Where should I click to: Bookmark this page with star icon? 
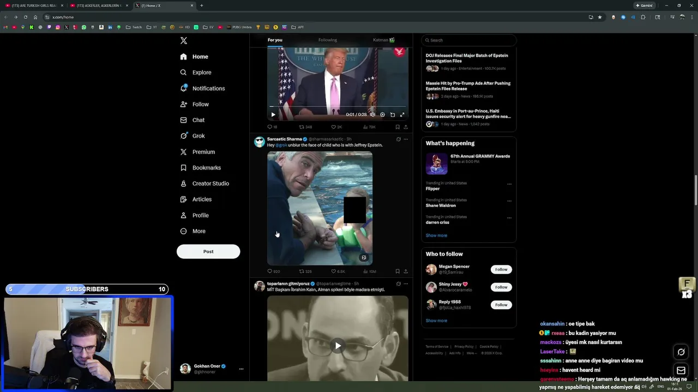600,17
